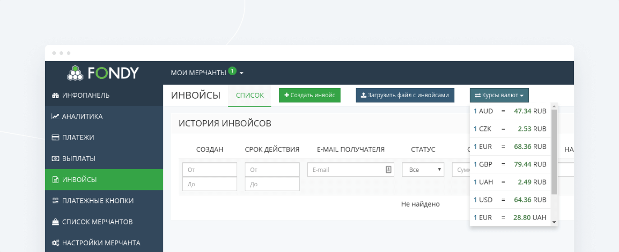Click the 1 GBP = 79.44 RUB row

[x=510, y=164]
